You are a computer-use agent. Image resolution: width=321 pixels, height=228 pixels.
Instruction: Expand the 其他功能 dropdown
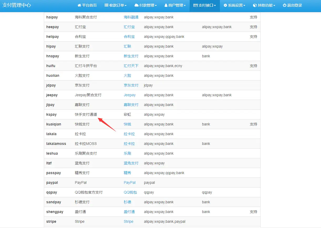click(264, 5)
